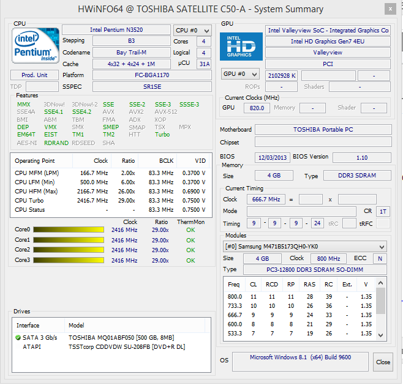
Task: Click the 533.3 frequency timing row
Action: pos(299,334)
